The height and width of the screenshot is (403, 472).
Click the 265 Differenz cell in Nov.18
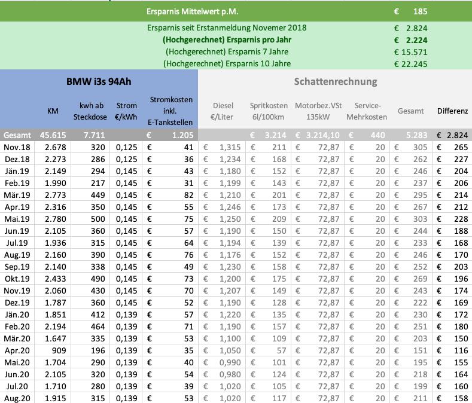(461, 147)
